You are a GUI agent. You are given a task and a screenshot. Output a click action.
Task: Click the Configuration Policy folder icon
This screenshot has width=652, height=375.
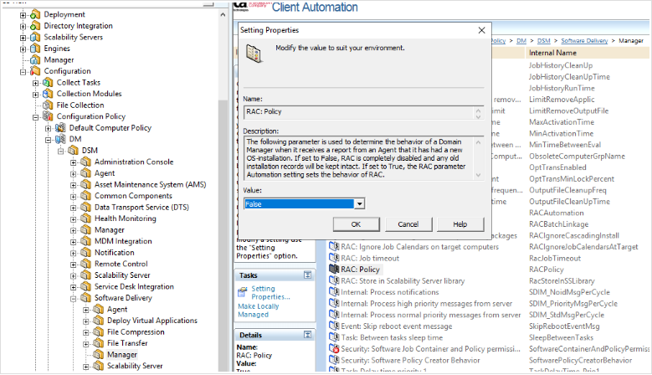tap(48, 116)
